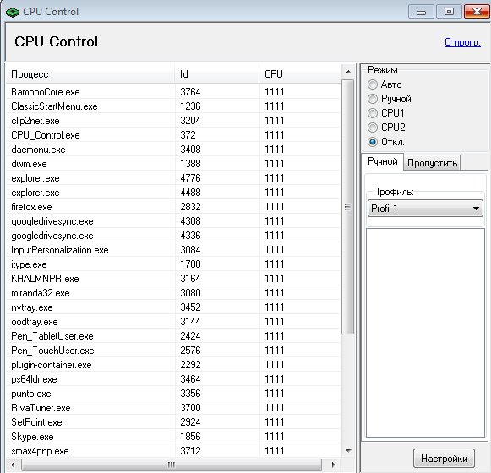This screenshot has height=473, width=491.
Task: Select the CPU_Control.exe process row
Action: tap(173, 135)
